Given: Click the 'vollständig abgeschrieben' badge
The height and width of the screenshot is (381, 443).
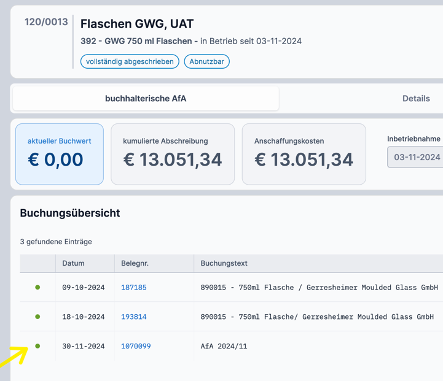Looking at the screenshot, I should (x=130, y=61).
